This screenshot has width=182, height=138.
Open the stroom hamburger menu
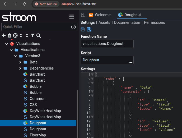tap(72, 17)
